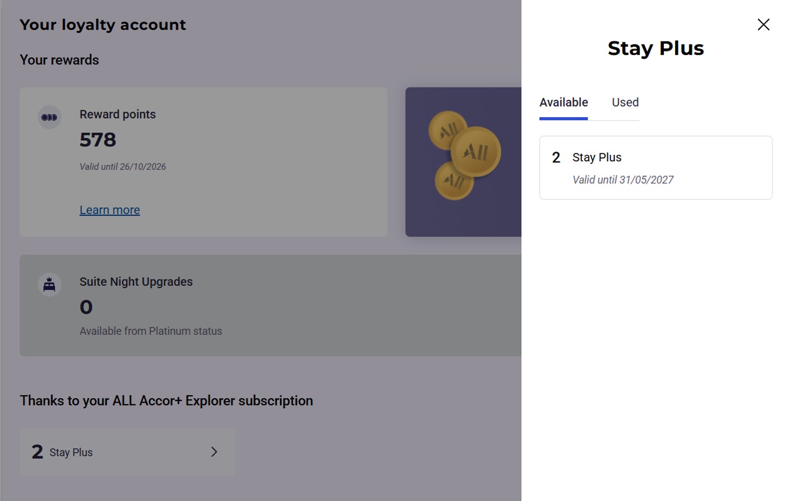
Task: Switch to the Used tab
Action: point(625,102)
